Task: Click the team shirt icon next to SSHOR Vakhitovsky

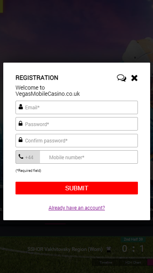Action: click(109, 249)
